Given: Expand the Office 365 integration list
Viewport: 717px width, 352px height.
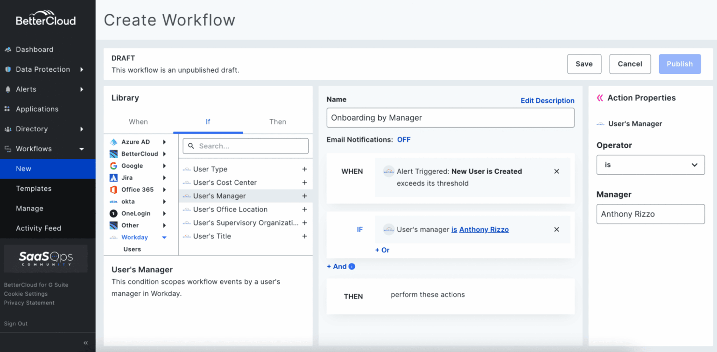Looking at the screenshot, I should tap(164, 190).
